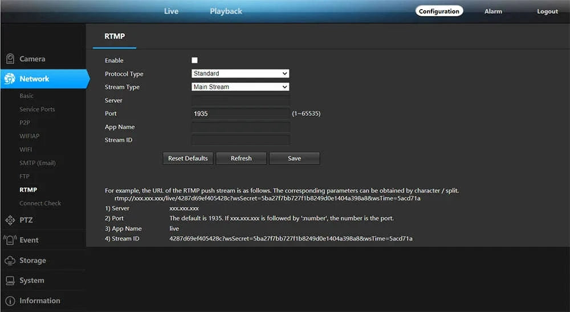Expand the Stream Type dropdown
Screen dimensions: 570x312
click(x=240, y=87)
